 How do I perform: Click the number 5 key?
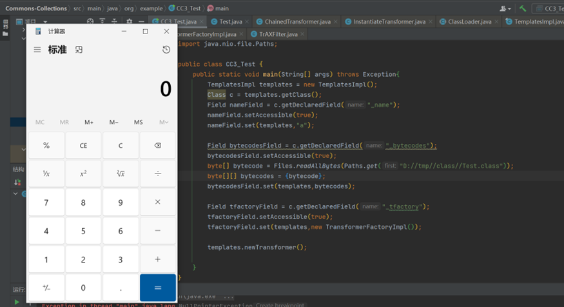pos(83,231)
